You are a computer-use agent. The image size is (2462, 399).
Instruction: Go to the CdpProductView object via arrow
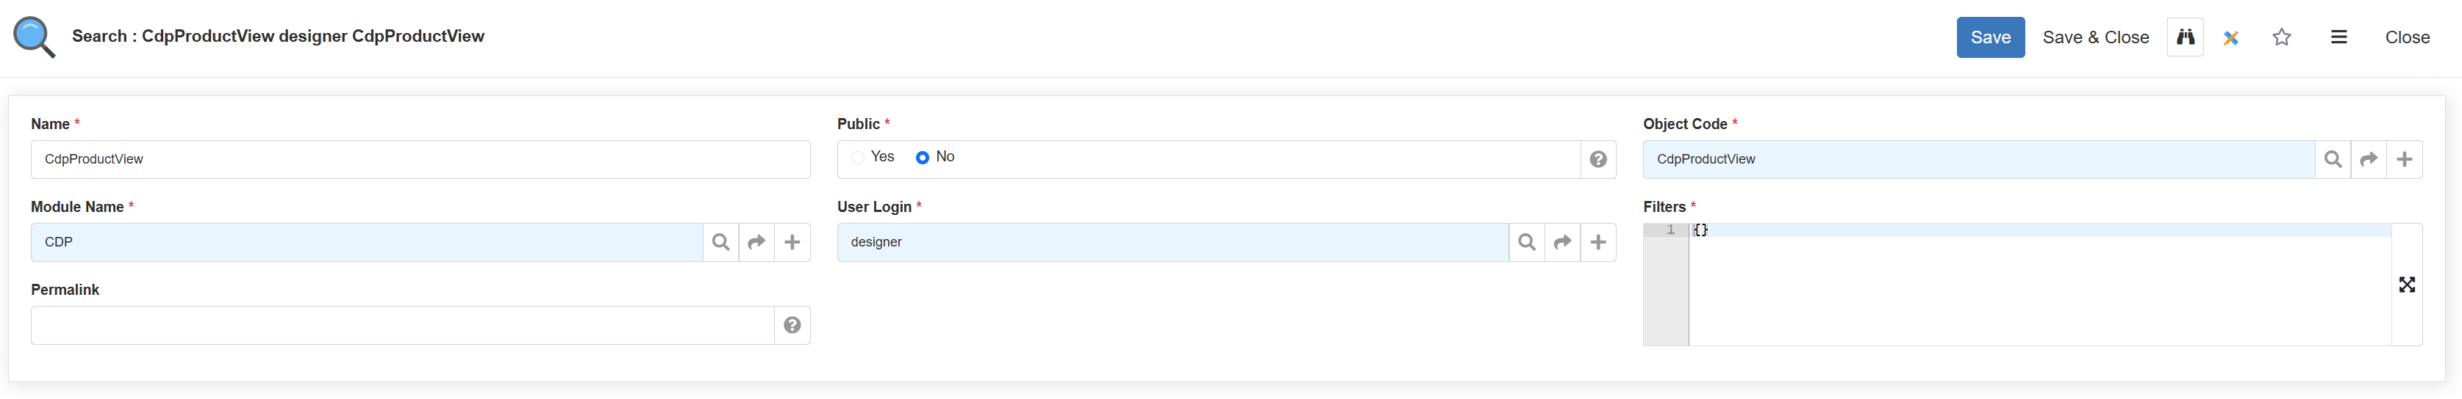tap(2369, 159)
